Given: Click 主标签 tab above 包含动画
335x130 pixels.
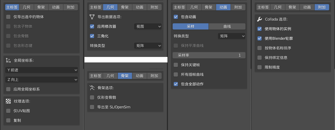Looking at the screenshot, I should (180, 7).
